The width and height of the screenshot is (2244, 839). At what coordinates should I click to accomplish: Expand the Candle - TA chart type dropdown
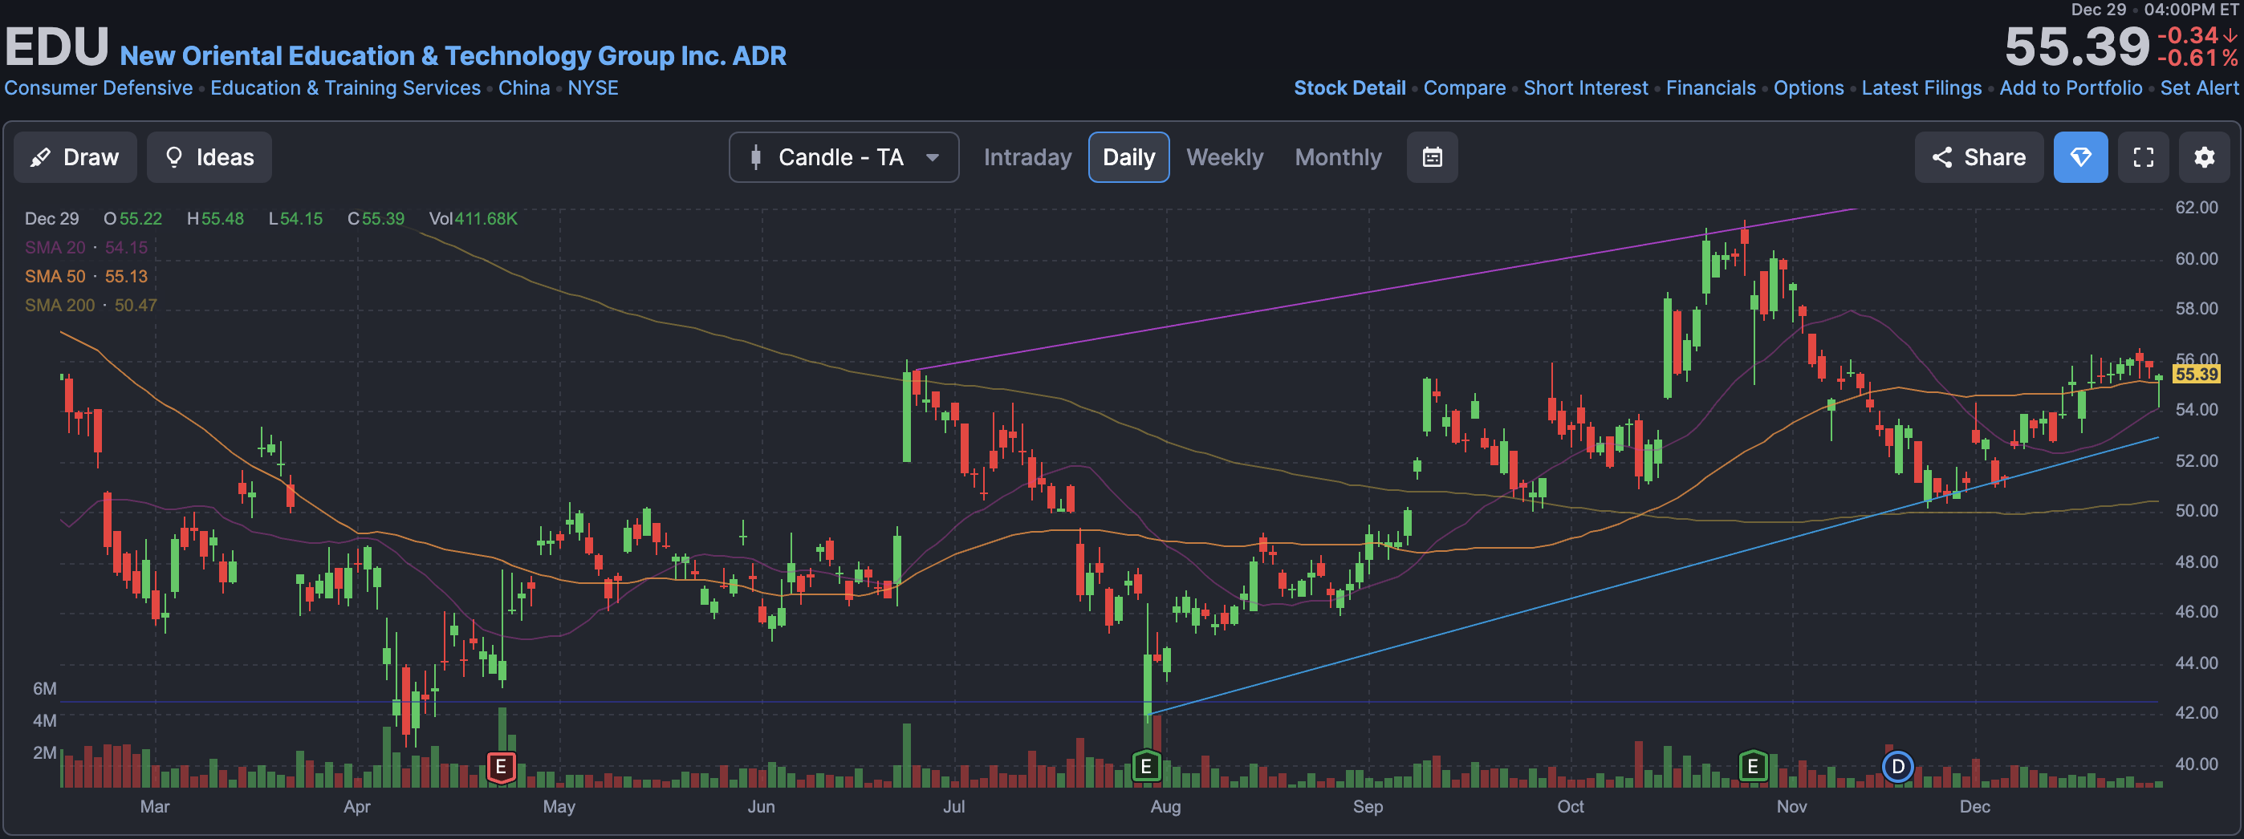tap(844, 157)
